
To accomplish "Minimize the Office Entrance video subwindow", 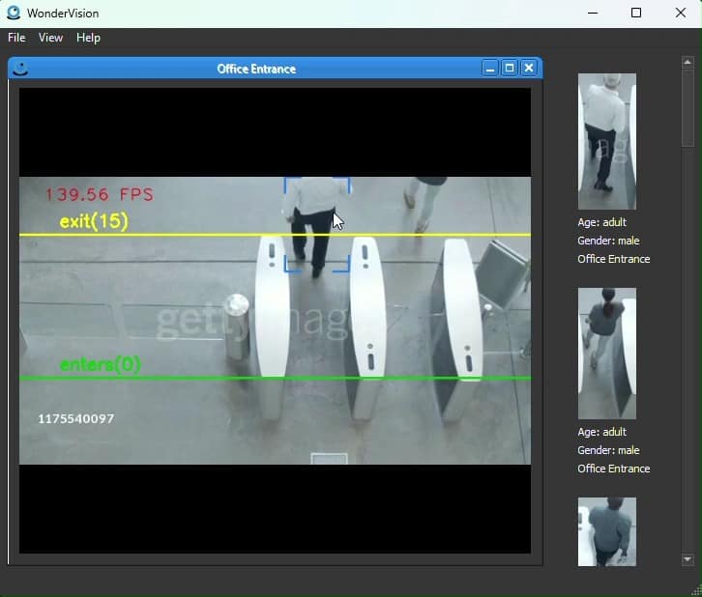I will 490,69.
